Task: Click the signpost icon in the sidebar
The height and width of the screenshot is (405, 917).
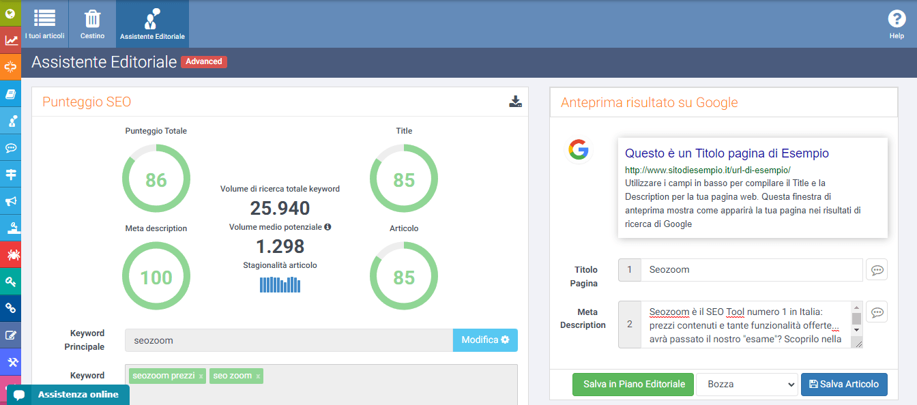Action: coord(11,174)
